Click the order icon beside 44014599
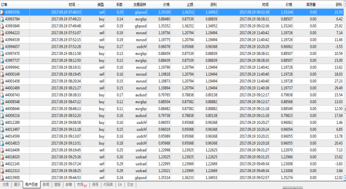 pyautogui.click(x=2, y=136)
